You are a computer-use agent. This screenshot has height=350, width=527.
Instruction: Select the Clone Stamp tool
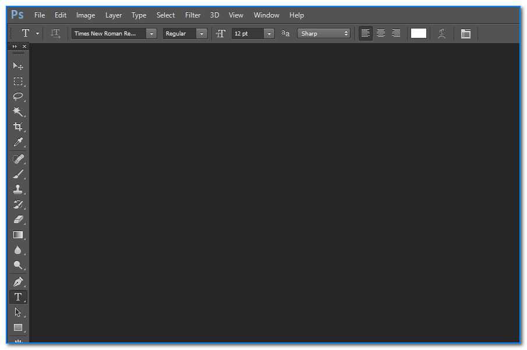click(18, 189)
